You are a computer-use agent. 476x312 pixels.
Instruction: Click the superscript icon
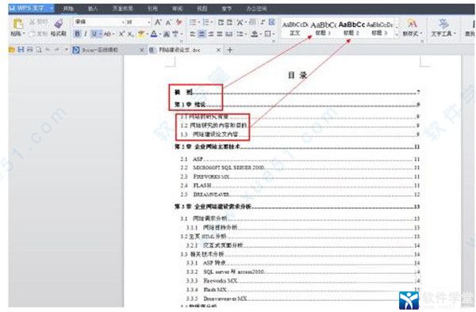pyautogui.click(x=121, y=33)
